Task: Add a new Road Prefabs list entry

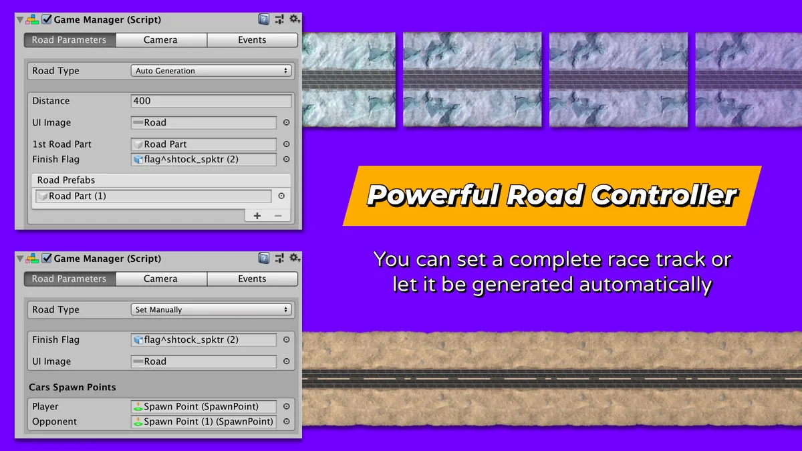Action: pos(257,216)
